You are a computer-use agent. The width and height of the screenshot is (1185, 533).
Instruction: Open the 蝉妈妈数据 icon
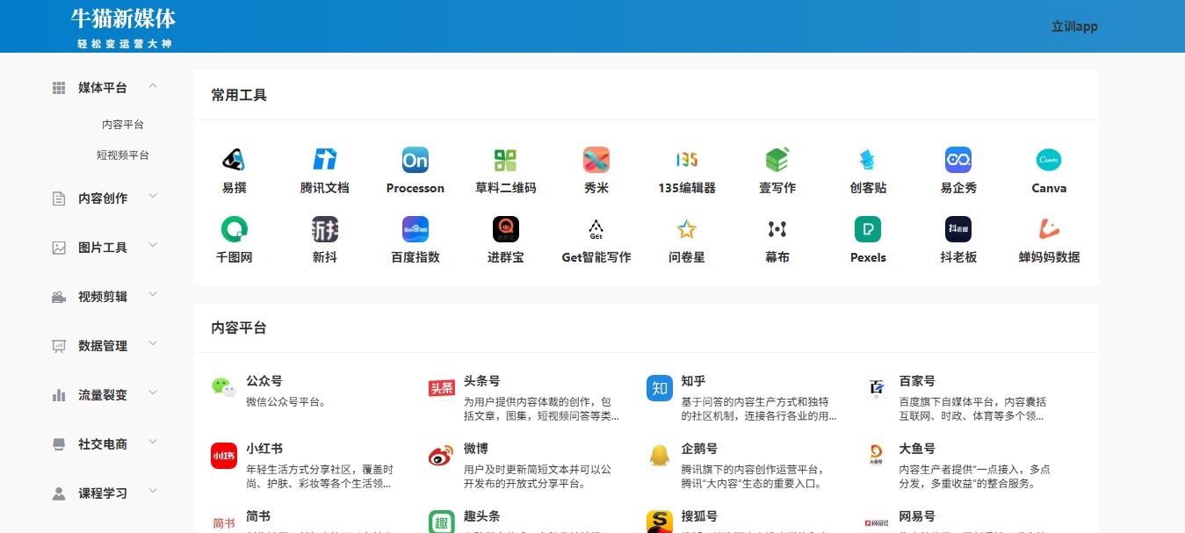1049,229
